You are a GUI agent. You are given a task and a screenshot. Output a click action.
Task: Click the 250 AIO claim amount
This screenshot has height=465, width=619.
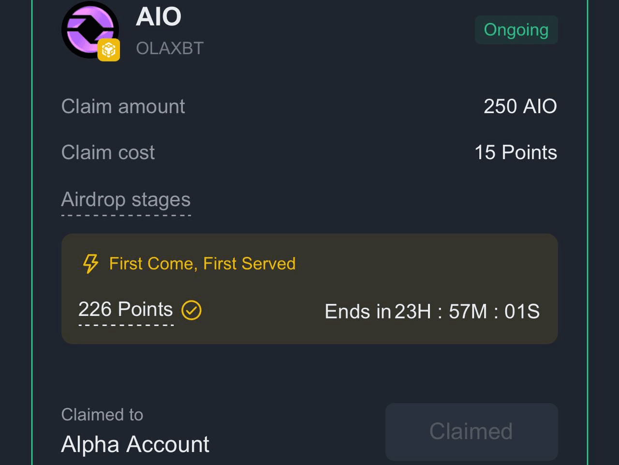(520, 106)
